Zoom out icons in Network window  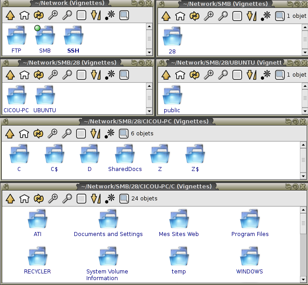click(x=67, y=15)
